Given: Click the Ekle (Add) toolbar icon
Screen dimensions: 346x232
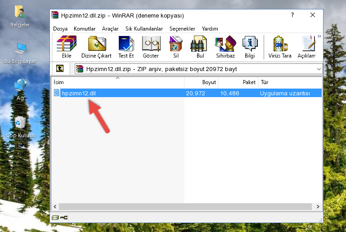Looking at the screenshot, I should pyautogui.click(x=67, y=47).
